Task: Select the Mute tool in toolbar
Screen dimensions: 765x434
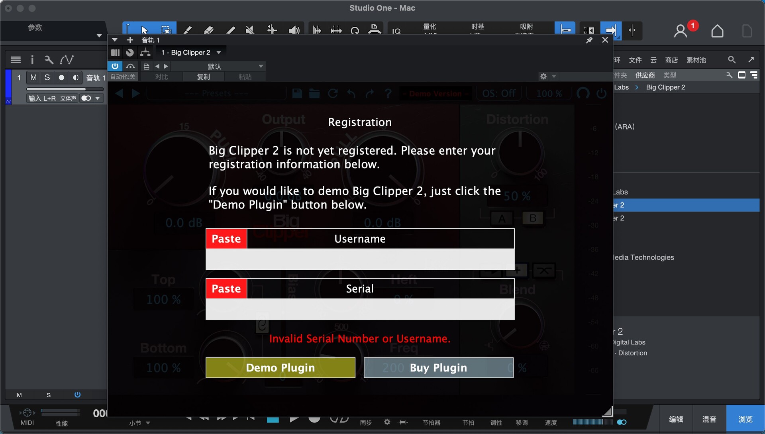Action: (250, 30)
